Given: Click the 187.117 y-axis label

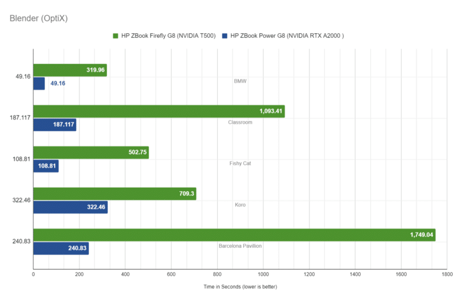Looking at the screenshot, I should point(20,118).
